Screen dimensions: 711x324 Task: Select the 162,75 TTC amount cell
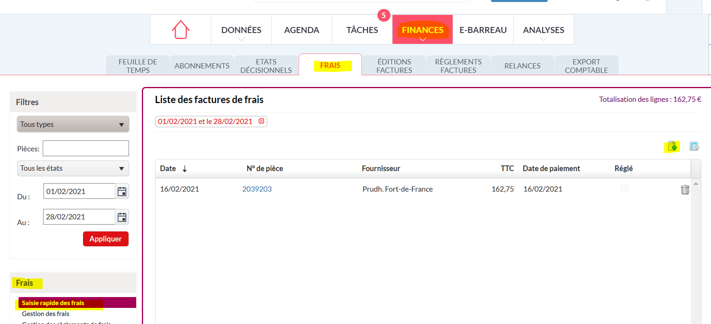click(503, 189)
